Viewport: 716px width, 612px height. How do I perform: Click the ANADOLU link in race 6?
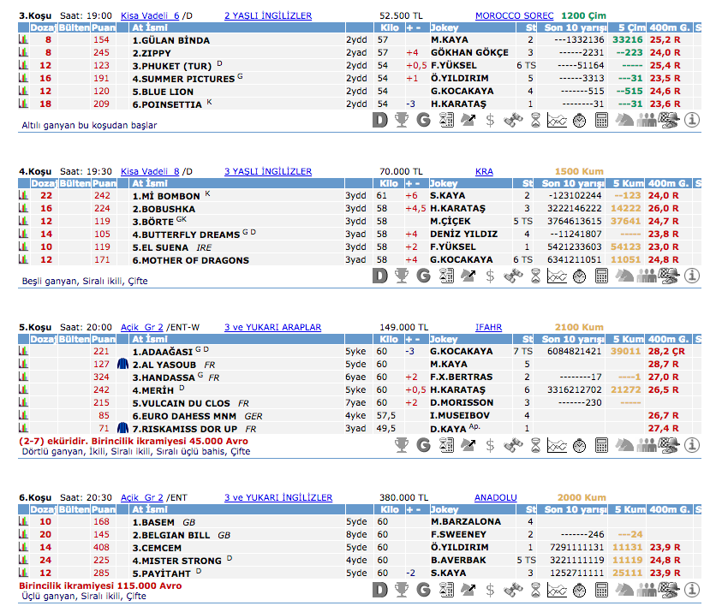[495, 497]
